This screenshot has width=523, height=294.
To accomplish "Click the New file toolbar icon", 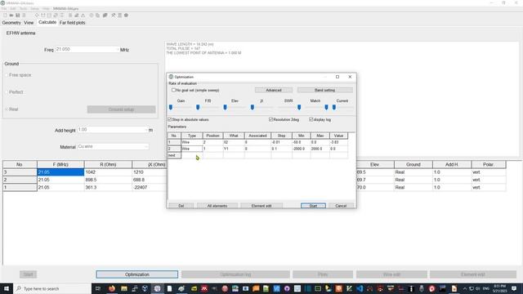I will point(5,16).
